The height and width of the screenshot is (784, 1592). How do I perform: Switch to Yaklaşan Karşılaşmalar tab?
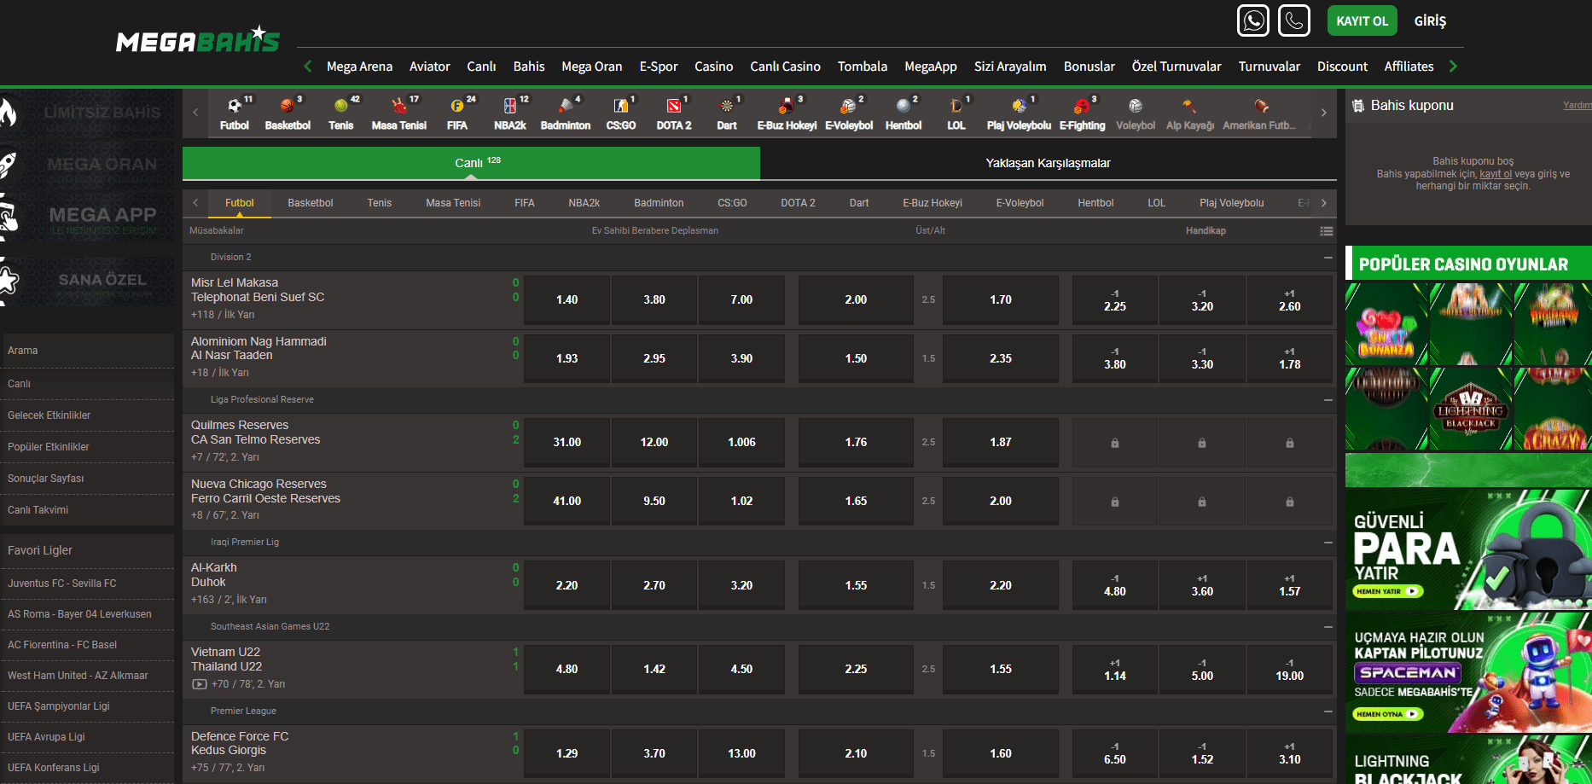[x=1048, y=163]
